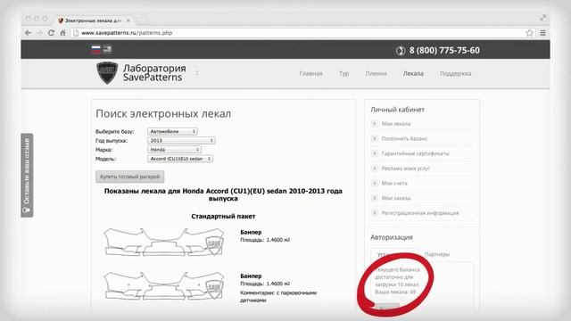Select the Электронные лекала browser tab
The height and width of the screenshot is (321, 571).
(93, 21)
